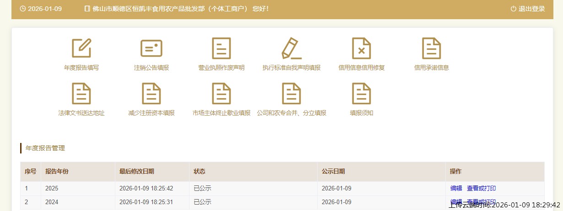The height and width of the screenshot is (211, 563).
Task: Click 编辑 for the 2025 report
Action: (x=456, y=188)
